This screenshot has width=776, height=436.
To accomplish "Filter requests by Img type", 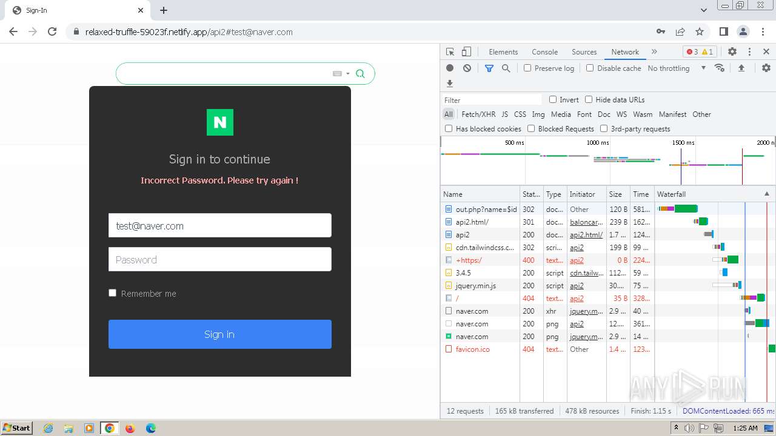I will (x=538, y=114).
